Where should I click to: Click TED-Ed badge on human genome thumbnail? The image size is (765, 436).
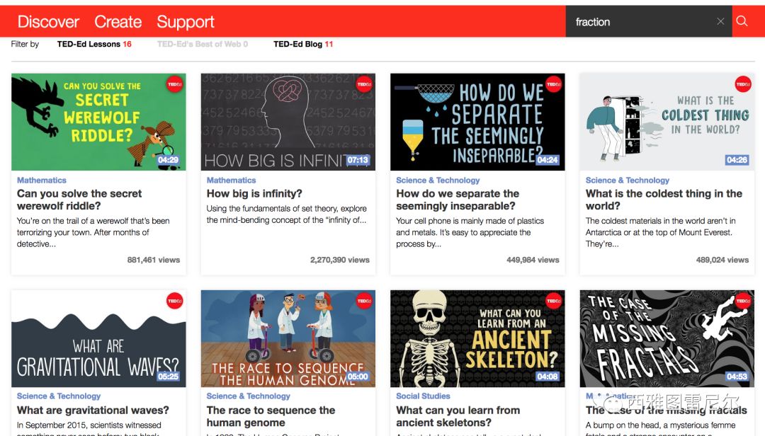point(364,301)
